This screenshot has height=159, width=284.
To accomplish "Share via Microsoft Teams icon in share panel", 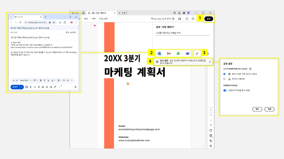I will click(187, 54).
